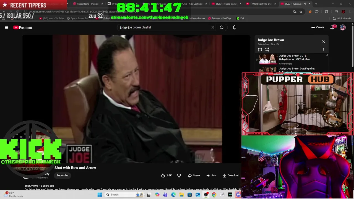This screenshot has width=354, height=199.
Task: Go to the YouTube Premium home logo
Action: pos(23,27)
